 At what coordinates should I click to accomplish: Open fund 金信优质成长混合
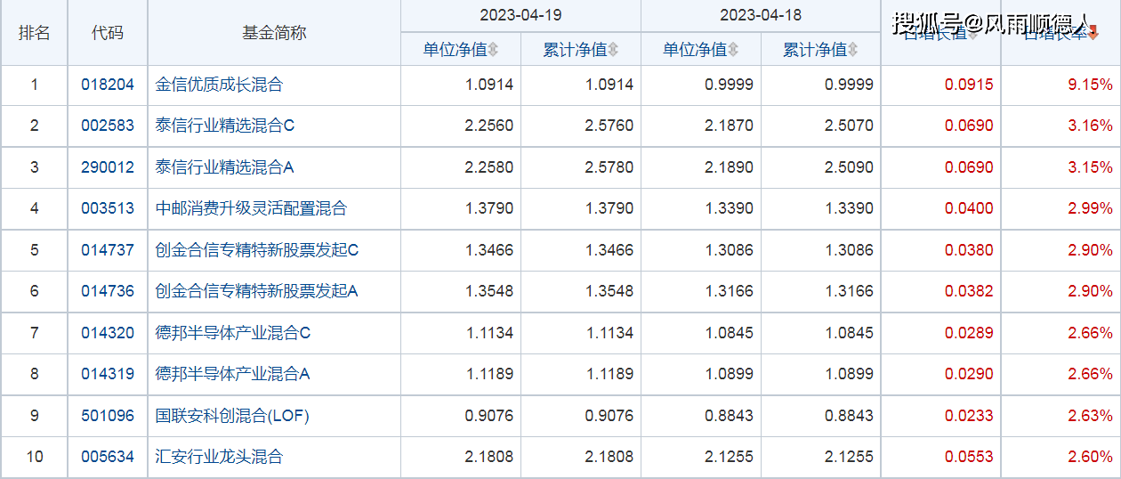[x=219, y=85]
